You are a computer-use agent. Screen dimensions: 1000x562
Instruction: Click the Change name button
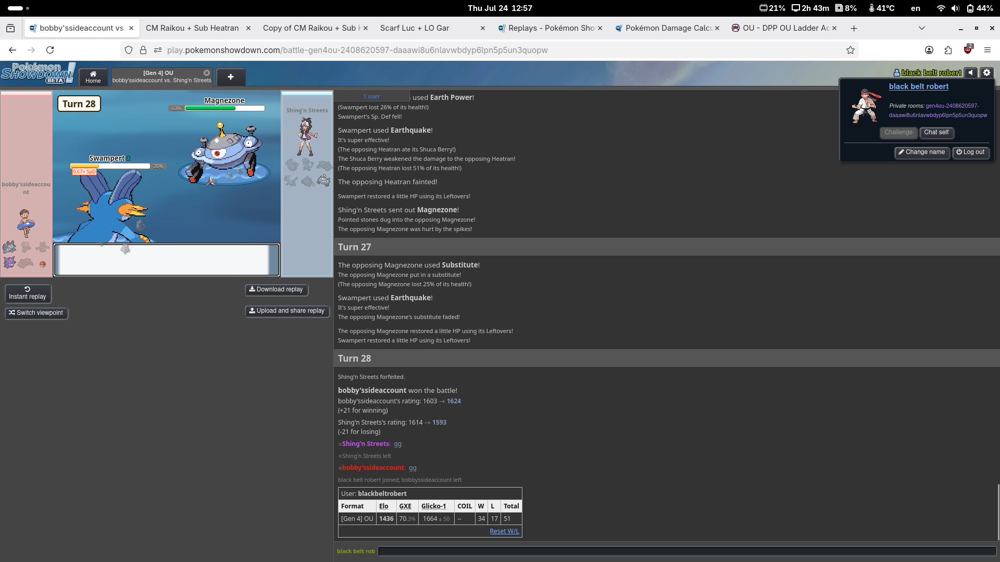(921, 152)
